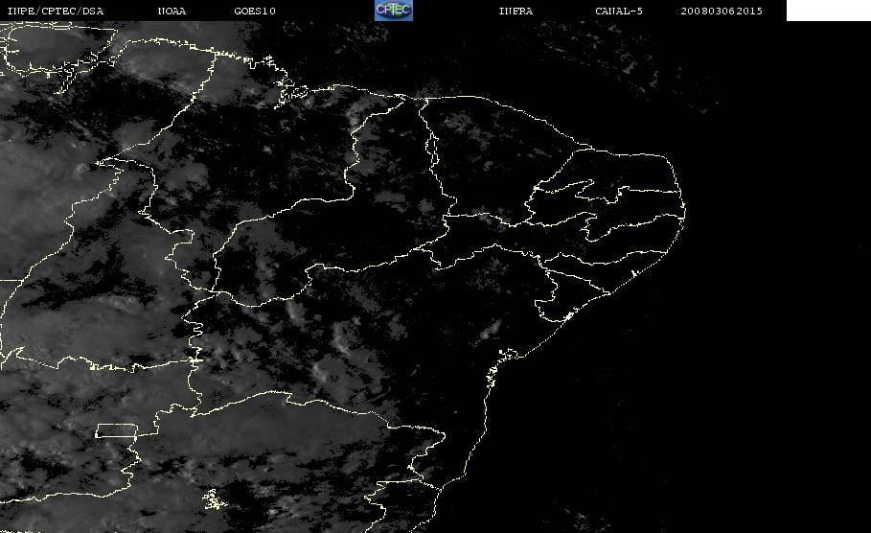Click the GOES10 satellite label

pyautogui.click(x=255, y=12)
